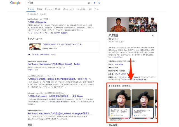Switch to the 画像 tab
The image size is (179, 127).
(x=39, y=9)
